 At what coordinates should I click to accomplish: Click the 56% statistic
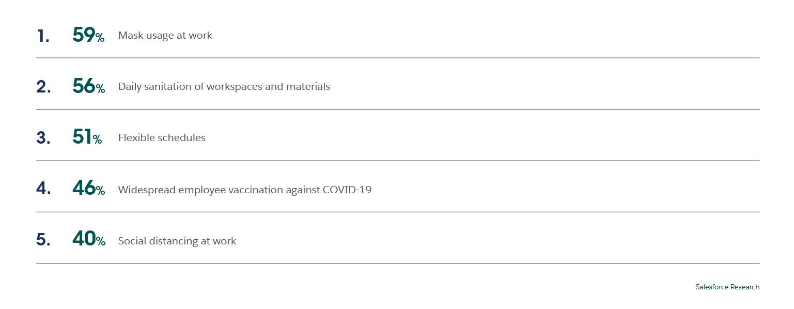pyautogui.click(x=88, y=86)
